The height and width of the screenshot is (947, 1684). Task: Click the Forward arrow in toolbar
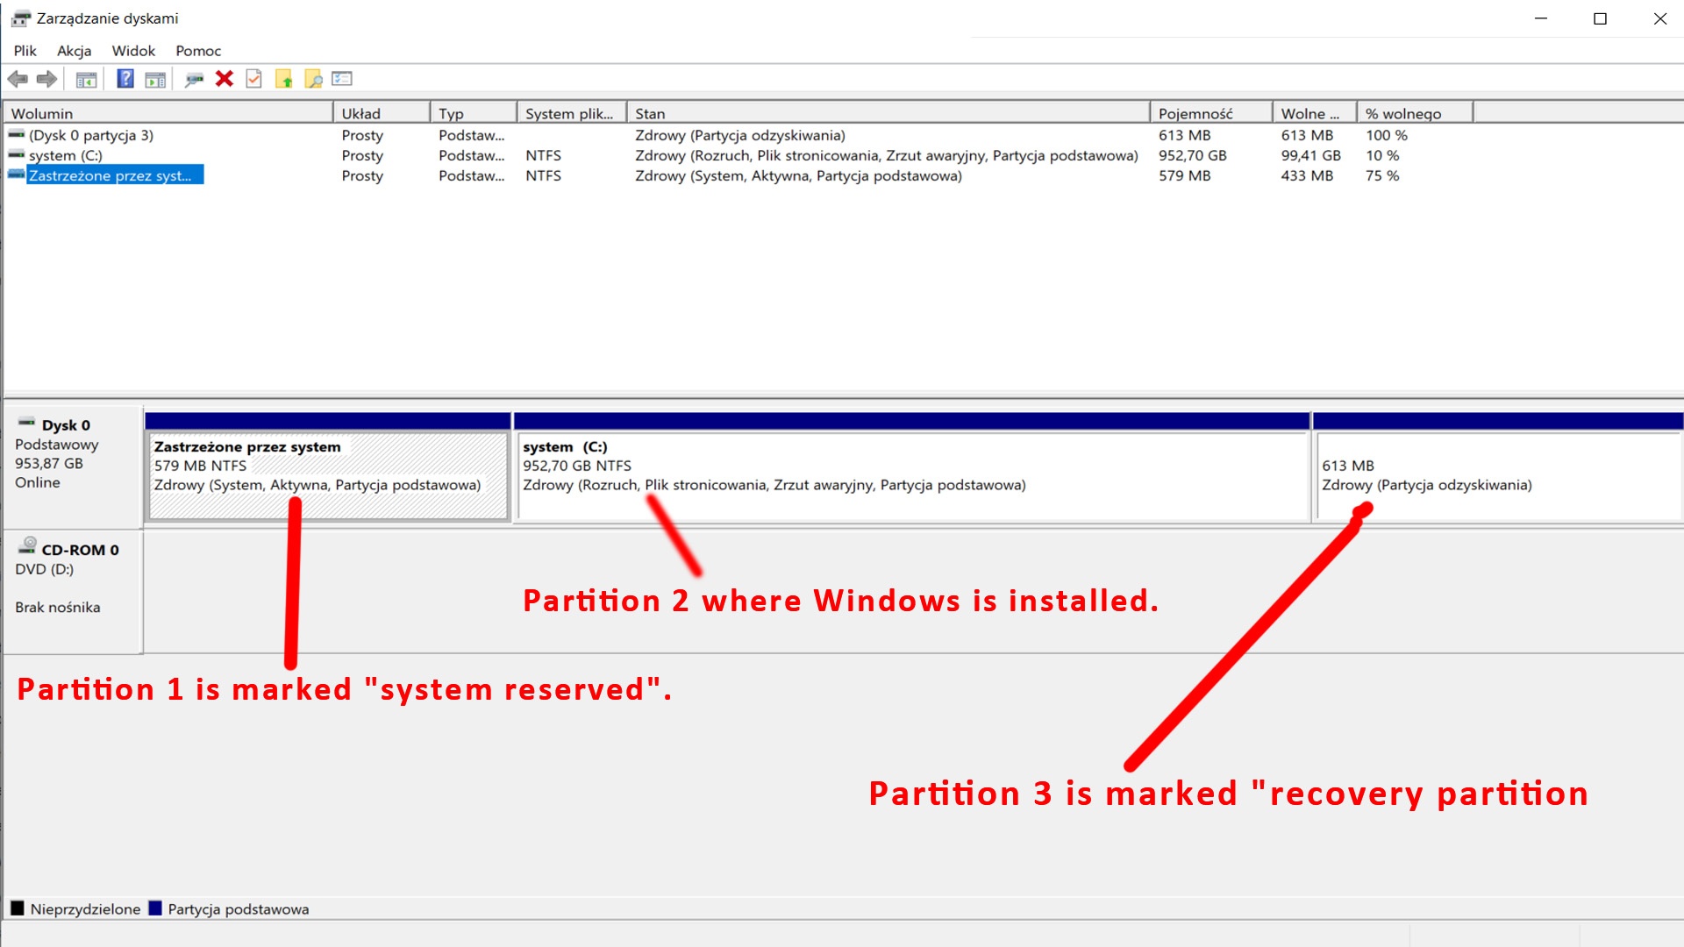tap(47, 79)
